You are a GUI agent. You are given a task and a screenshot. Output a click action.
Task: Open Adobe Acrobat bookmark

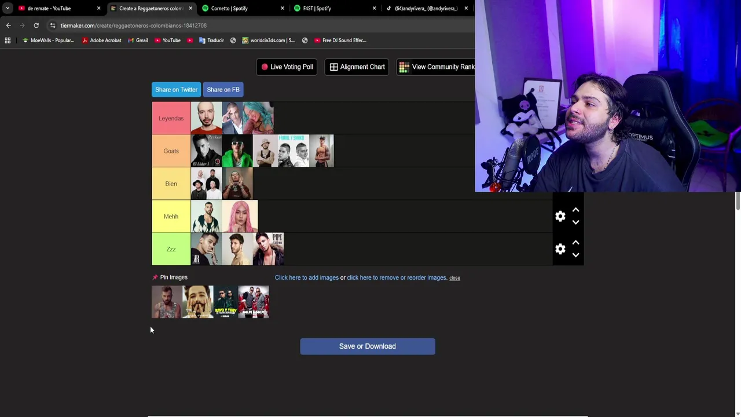point(101,41)
